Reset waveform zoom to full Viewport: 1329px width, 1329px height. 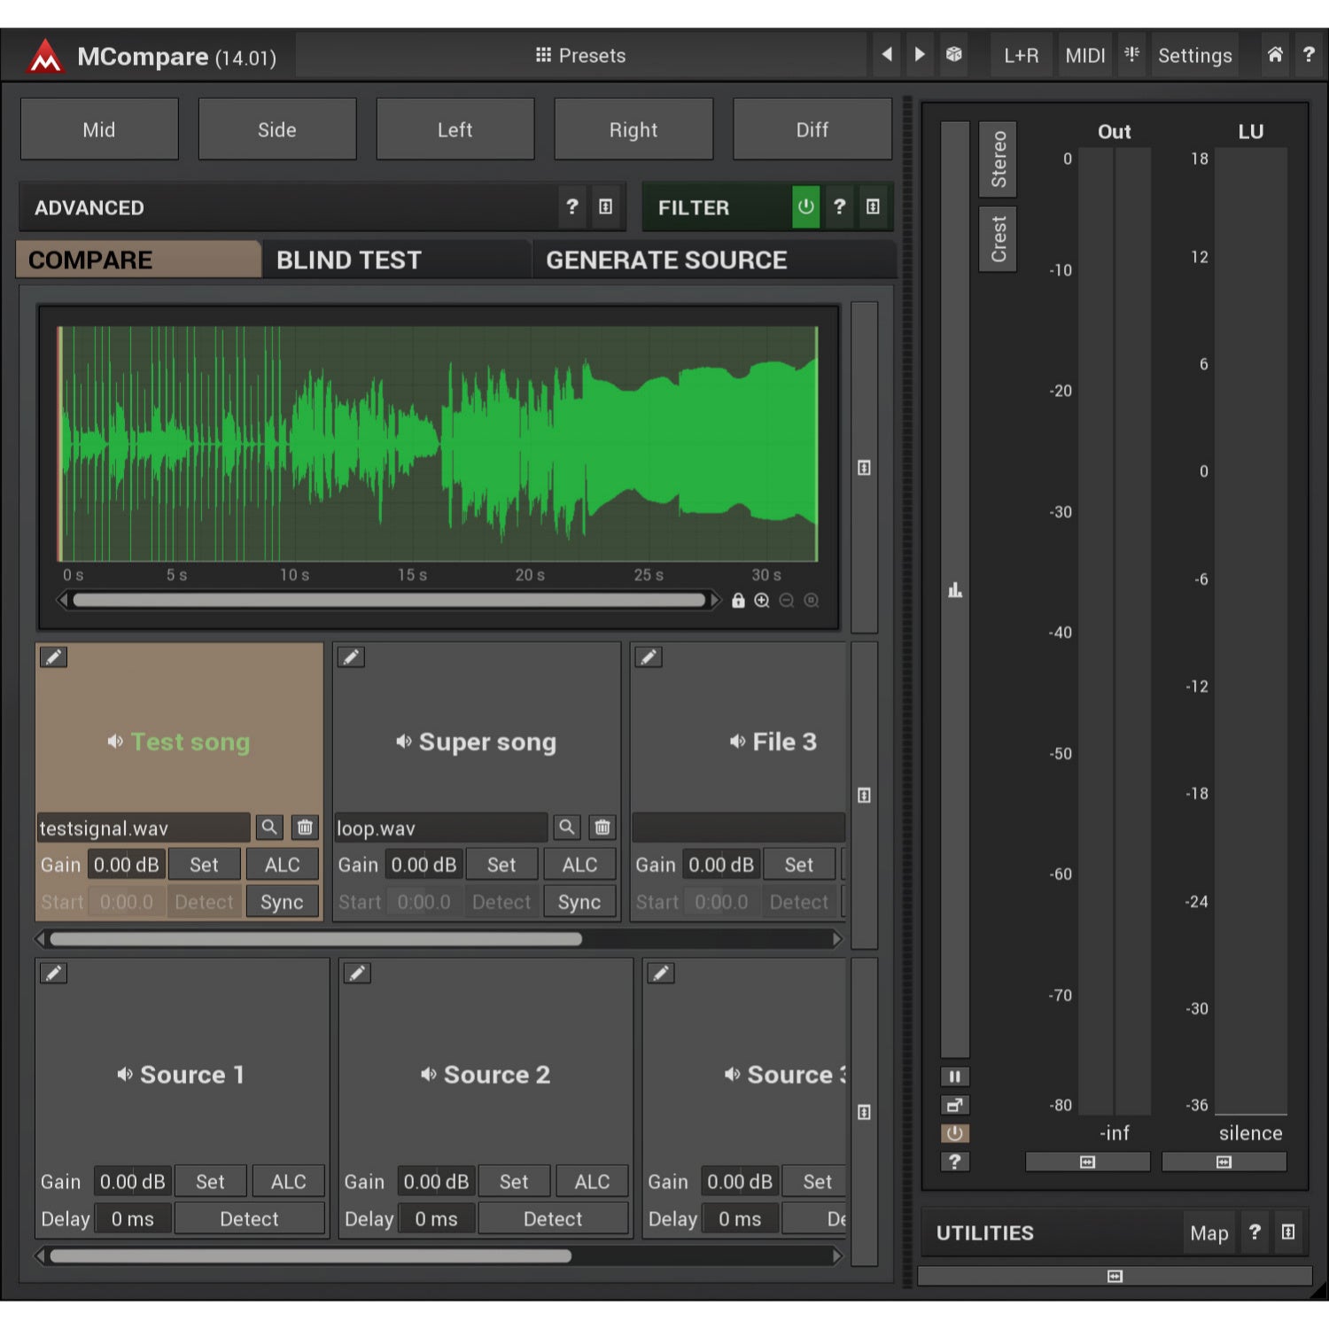[x=812, y=601]
